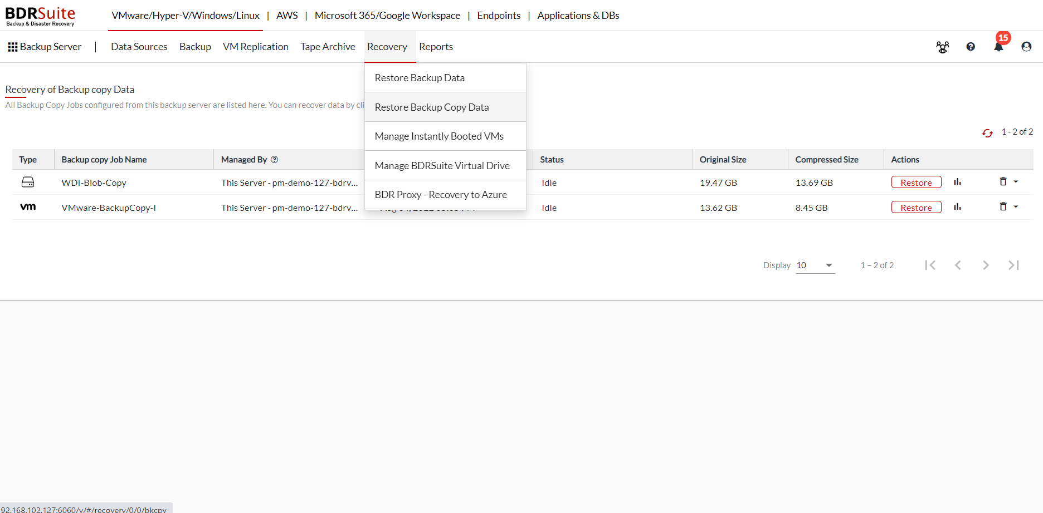Switch to VMware/Hyper-V/Windows/Linux tab

(x=186, y=16)
